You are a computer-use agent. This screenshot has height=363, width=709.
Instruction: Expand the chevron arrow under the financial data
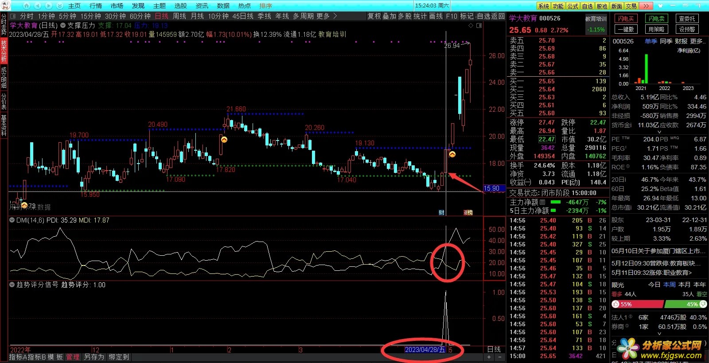(659, 132)
